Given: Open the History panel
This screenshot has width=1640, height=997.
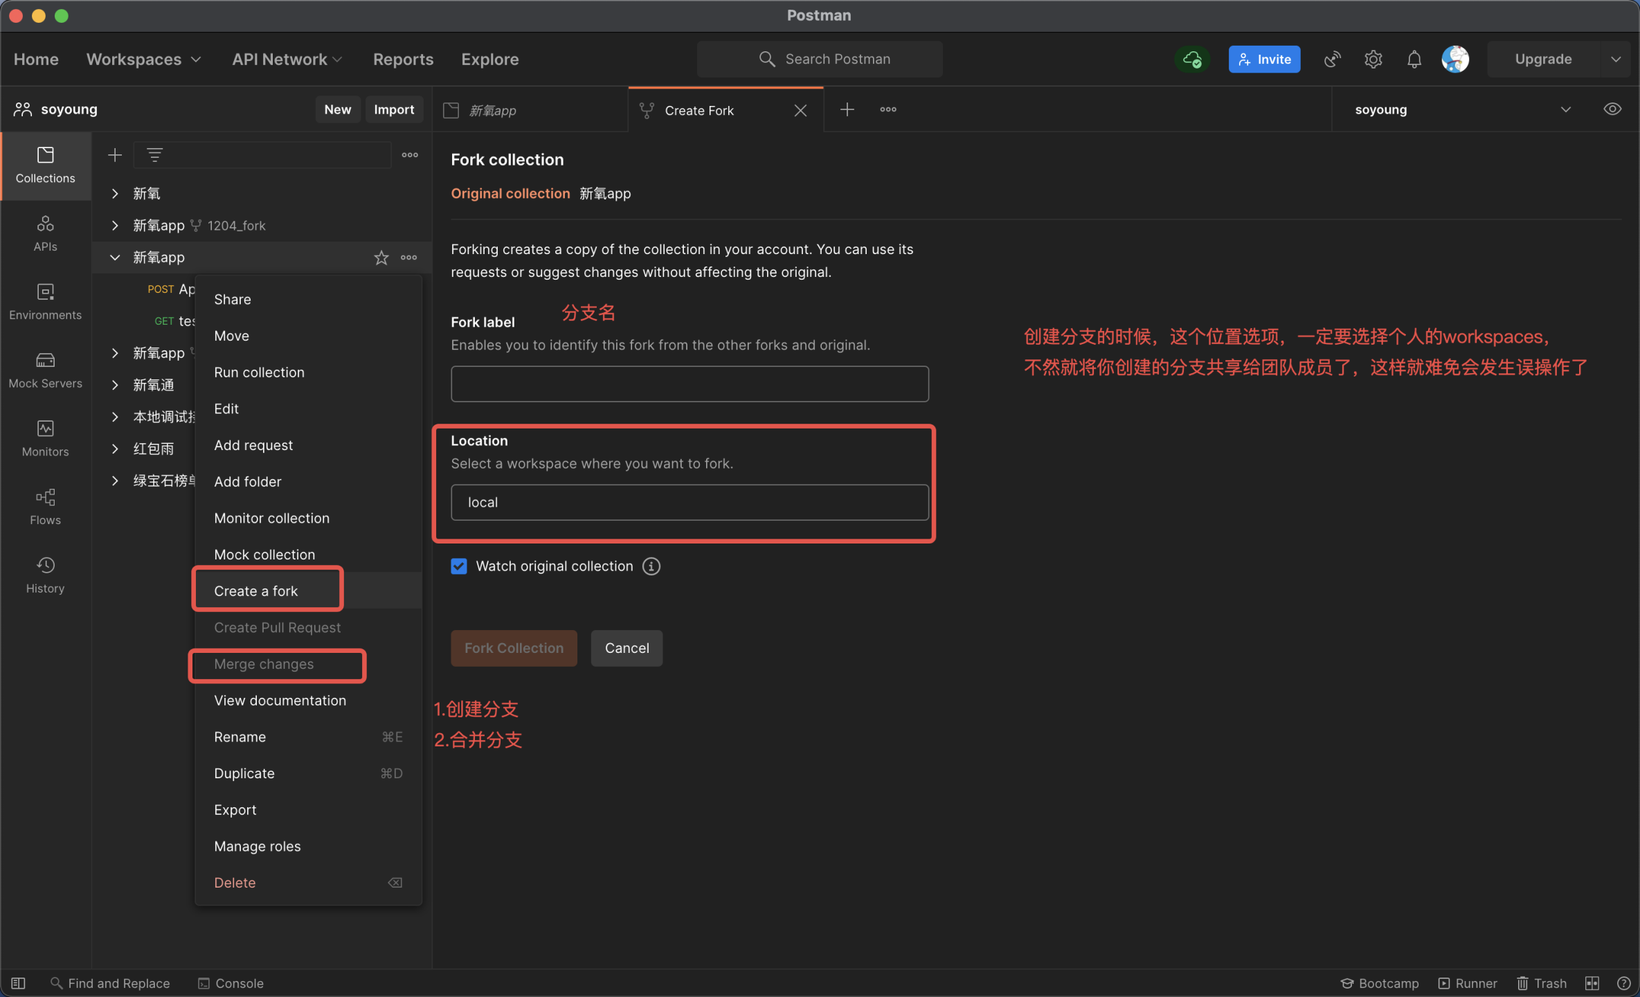Looking at the screenshot, I should [45, 575].
